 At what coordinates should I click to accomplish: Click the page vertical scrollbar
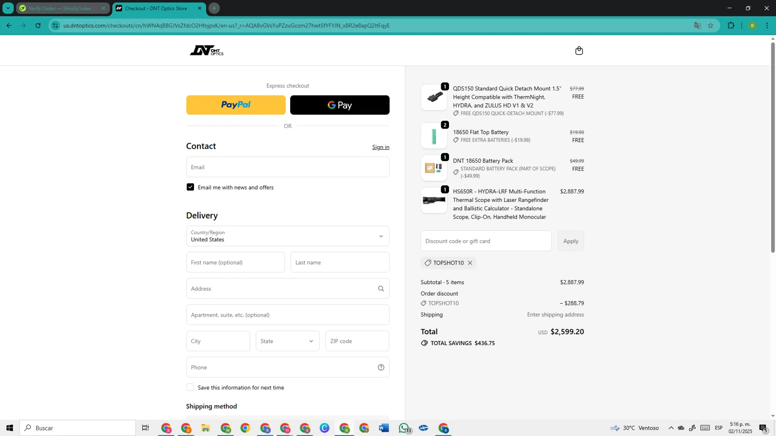(773, 147)
